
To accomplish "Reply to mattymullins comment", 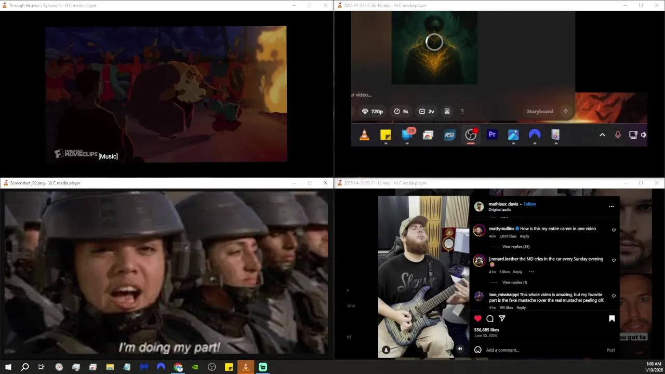I will [x=525, y=236].
